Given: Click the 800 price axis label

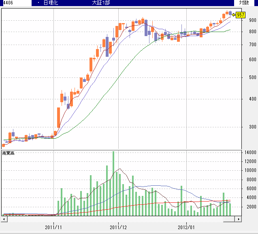Looking at the screenshot, I should click(253, 32).
